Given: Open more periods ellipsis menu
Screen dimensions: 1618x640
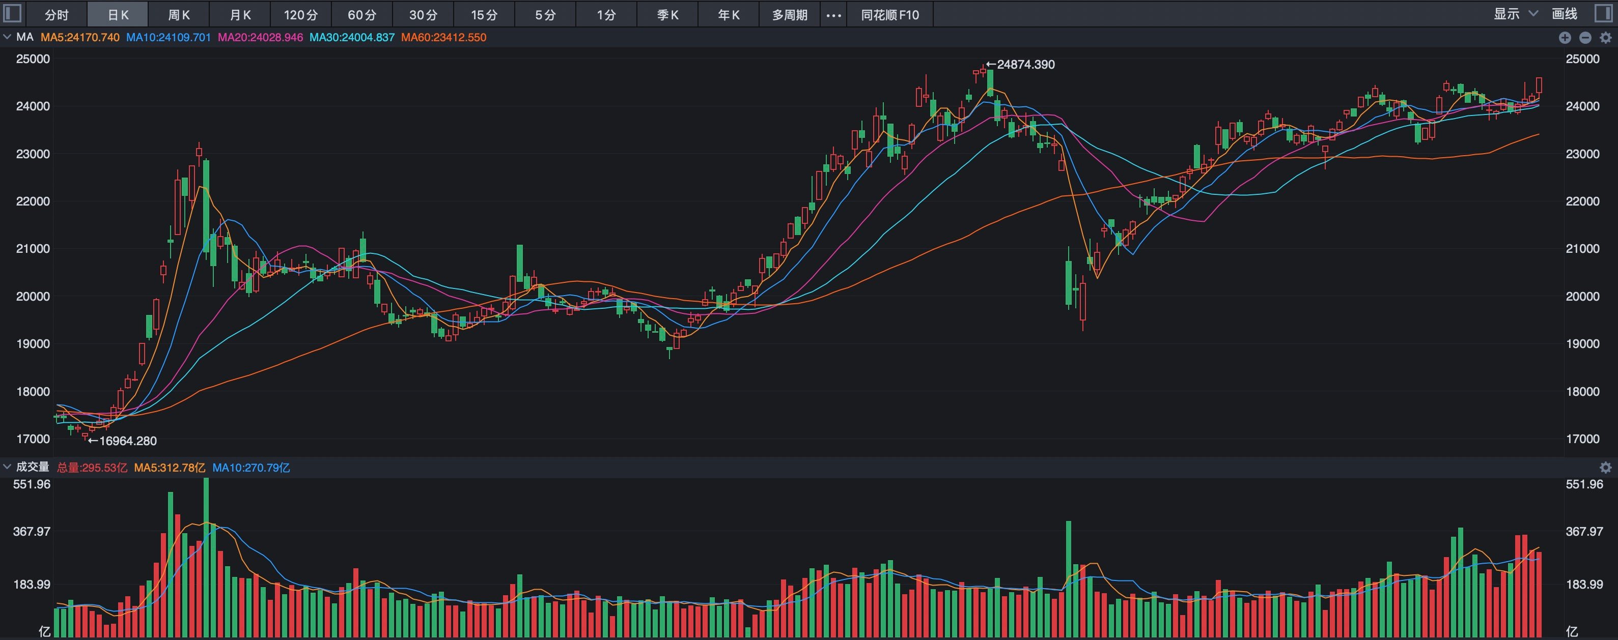Looking at the screenshot, I should tap(833, 14).
